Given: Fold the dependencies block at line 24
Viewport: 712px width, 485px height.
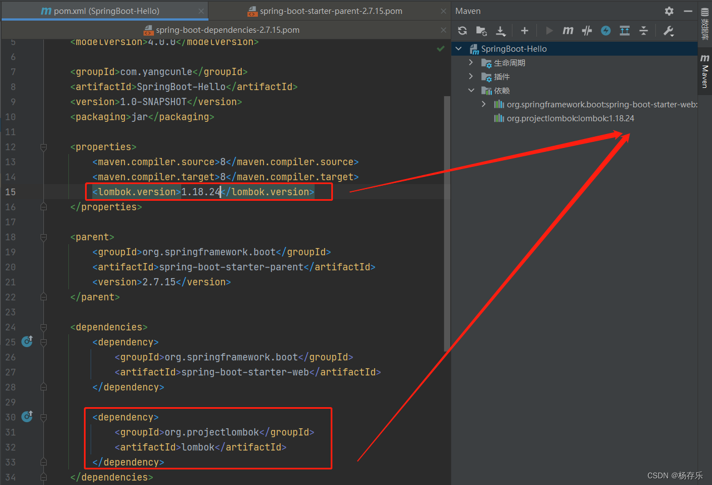Looking at the screenshot, I should [x=44, y=328].
